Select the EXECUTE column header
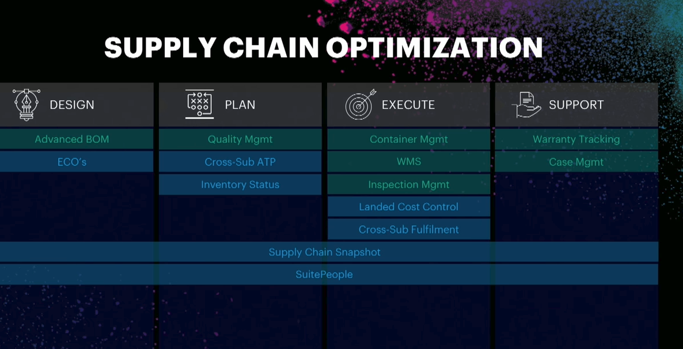This screenshot has height=349, width=683. [408, 105]
